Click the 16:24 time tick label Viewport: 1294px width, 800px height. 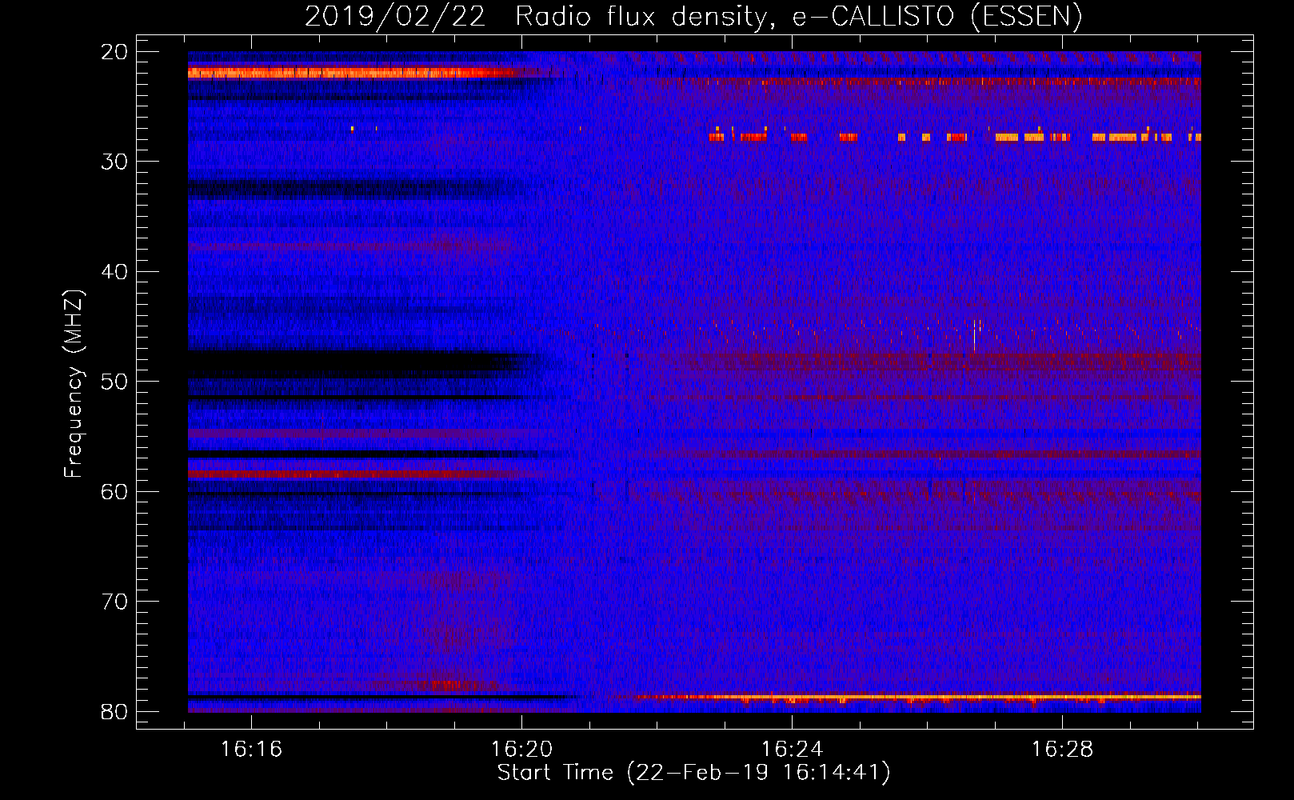point(792,750)
